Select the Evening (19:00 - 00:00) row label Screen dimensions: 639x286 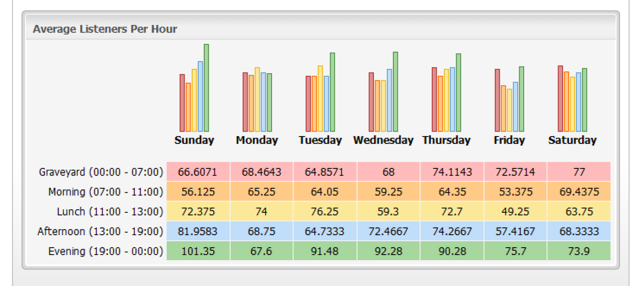point(105,251)
